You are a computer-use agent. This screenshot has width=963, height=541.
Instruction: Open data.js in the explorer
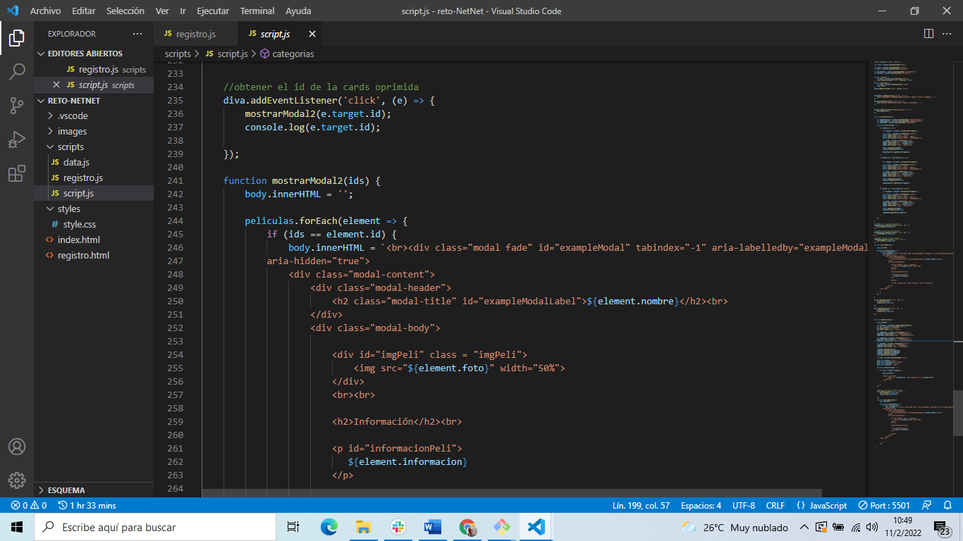(x=94, y=162)
